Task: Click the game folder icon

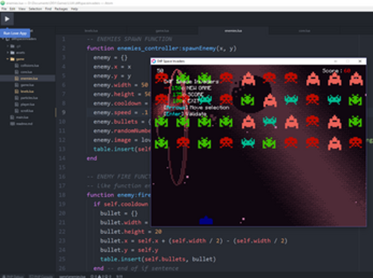Action: point(12,59)
